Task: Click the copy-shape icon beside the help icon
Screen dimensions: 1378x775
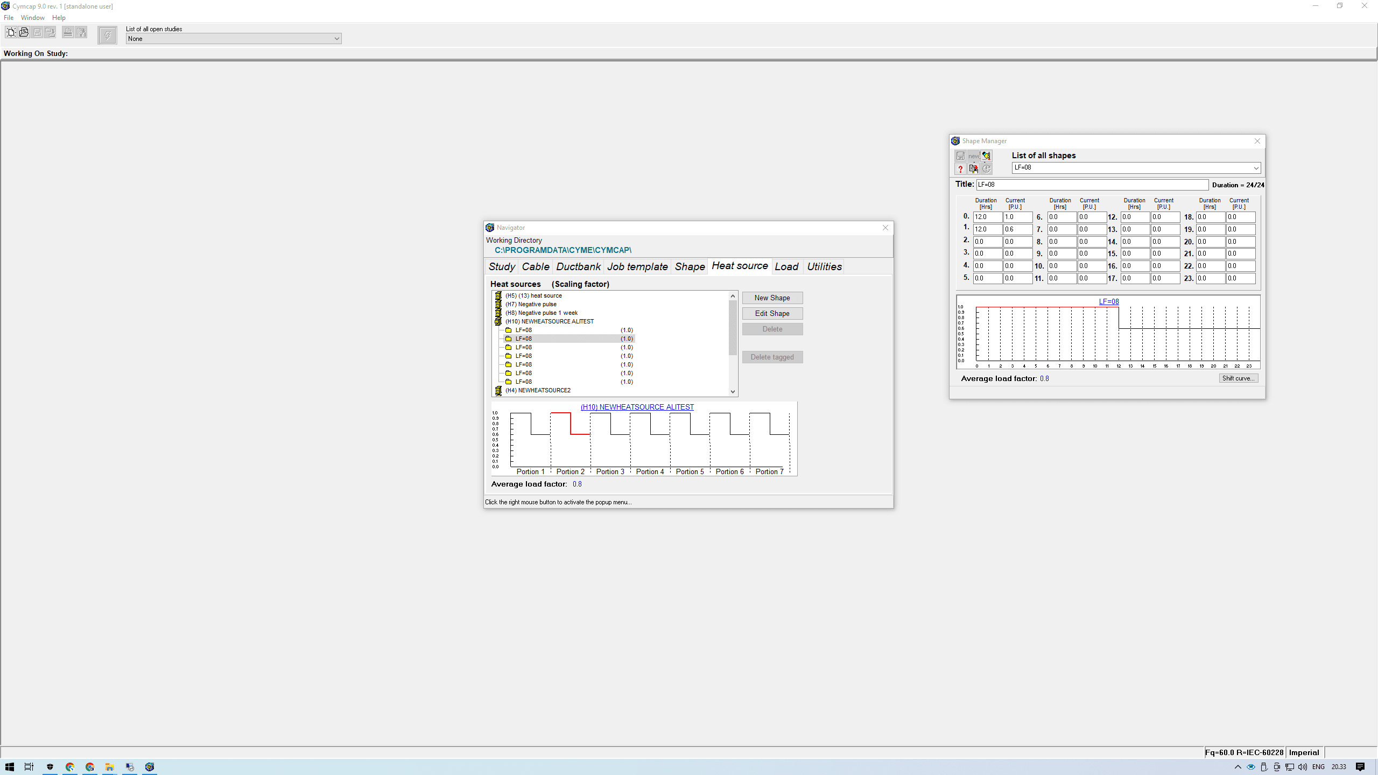Action: pos(973,169)
